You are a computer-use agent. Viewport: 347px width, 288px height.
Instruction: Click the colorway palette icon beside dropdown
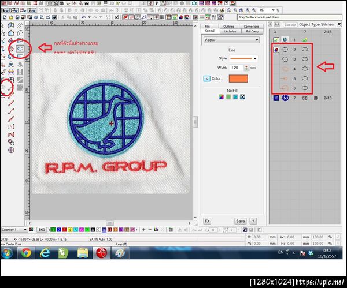pos(31,230)
